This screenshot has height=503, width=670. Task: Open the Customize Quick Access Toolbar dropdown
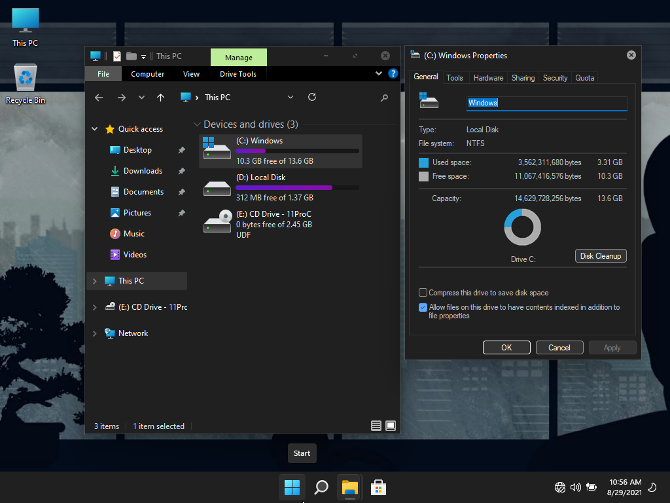tap(143, 56)
